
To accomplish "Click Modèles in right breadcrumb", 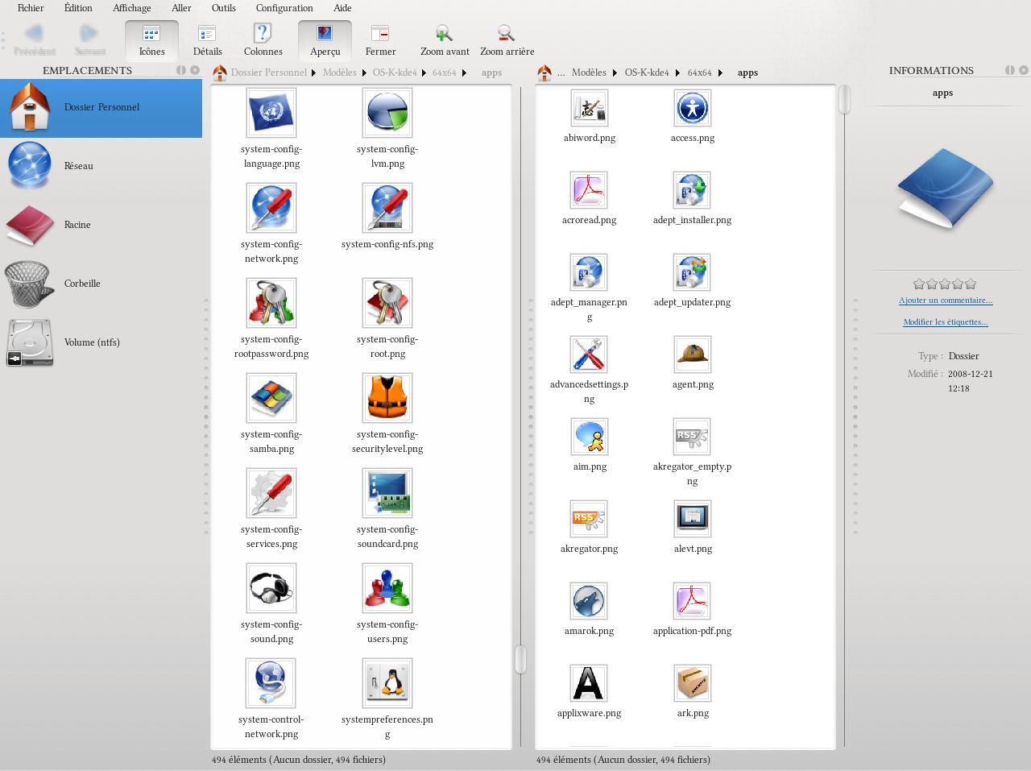I will (x=589, y=73).
